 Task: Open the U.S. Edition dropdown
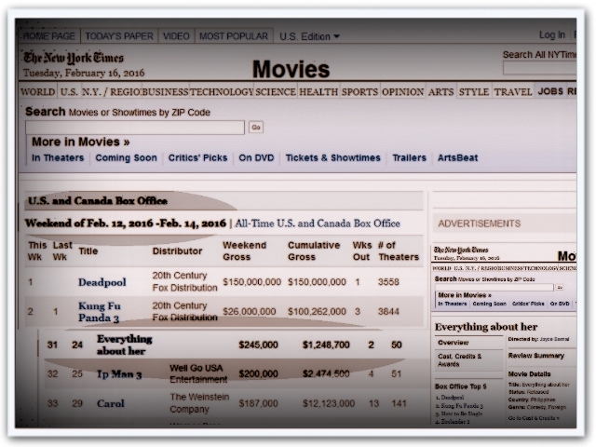click(310, 36)
